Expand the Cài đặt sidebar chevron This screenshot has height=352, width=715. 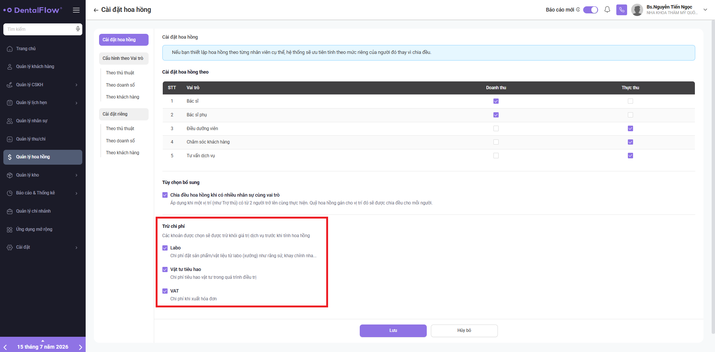[x=76, y=248]
